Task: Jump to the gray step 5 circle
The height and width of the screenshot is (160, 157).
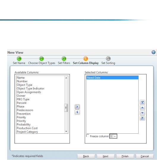Action: click(x=108, y=59)
